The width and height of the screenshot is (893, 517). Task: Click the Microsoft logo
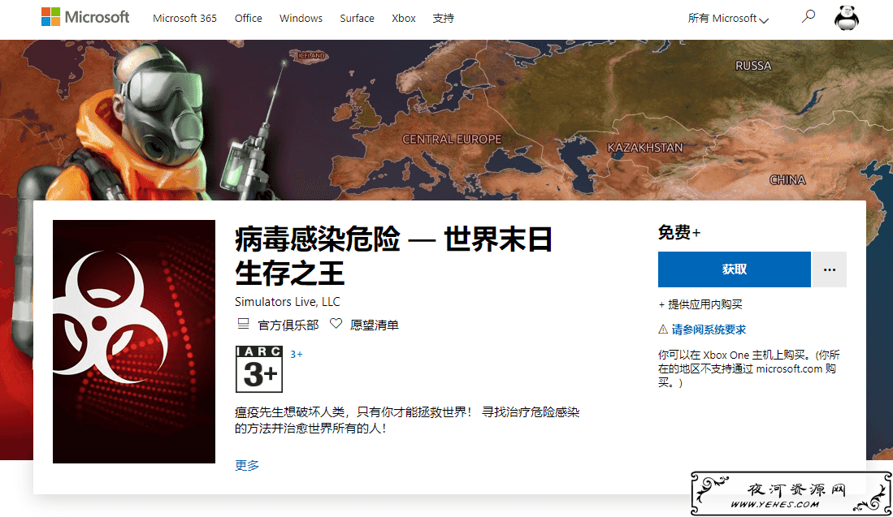(x=85, y=17)
